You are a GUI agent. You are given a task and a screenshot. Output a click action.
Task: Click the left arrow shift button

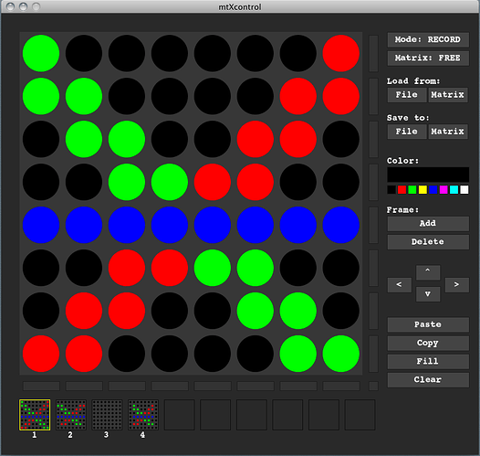[x=399, y=285]
